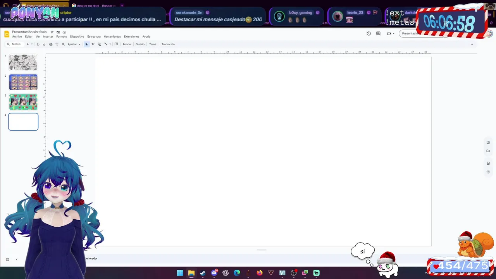Select the paint format tool
This screenshot has width=496, height=279.
[57, 44]
